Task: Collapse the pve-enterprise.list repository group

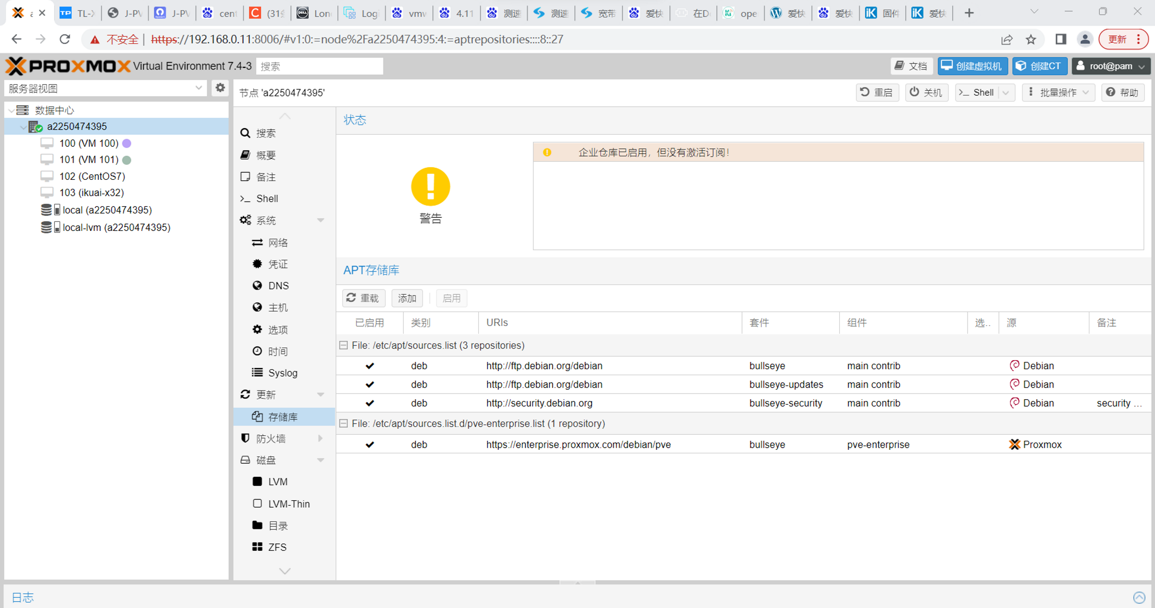Action: point(343,424)
